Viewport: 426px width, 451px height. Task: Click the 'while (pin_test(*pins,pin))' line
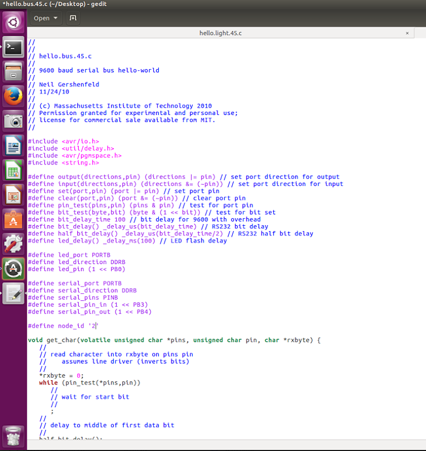[90, 383]
